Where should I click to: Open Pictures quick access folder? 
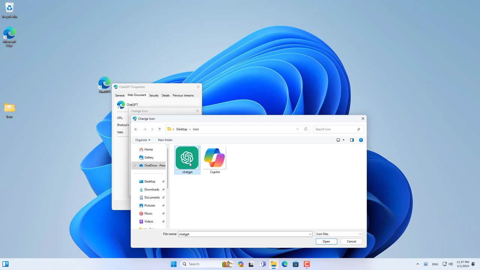point(150,205)
